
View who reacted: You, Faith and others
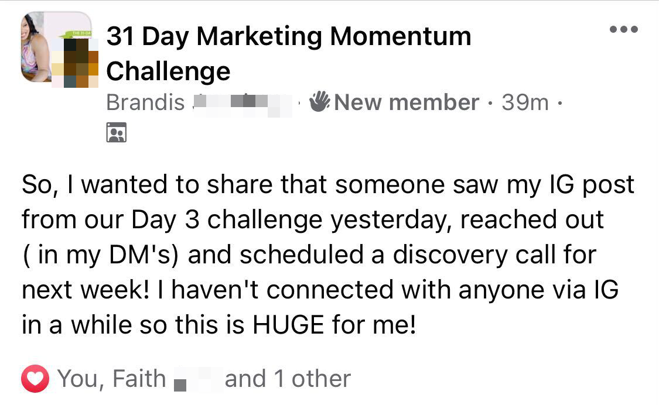click(204, 379)
